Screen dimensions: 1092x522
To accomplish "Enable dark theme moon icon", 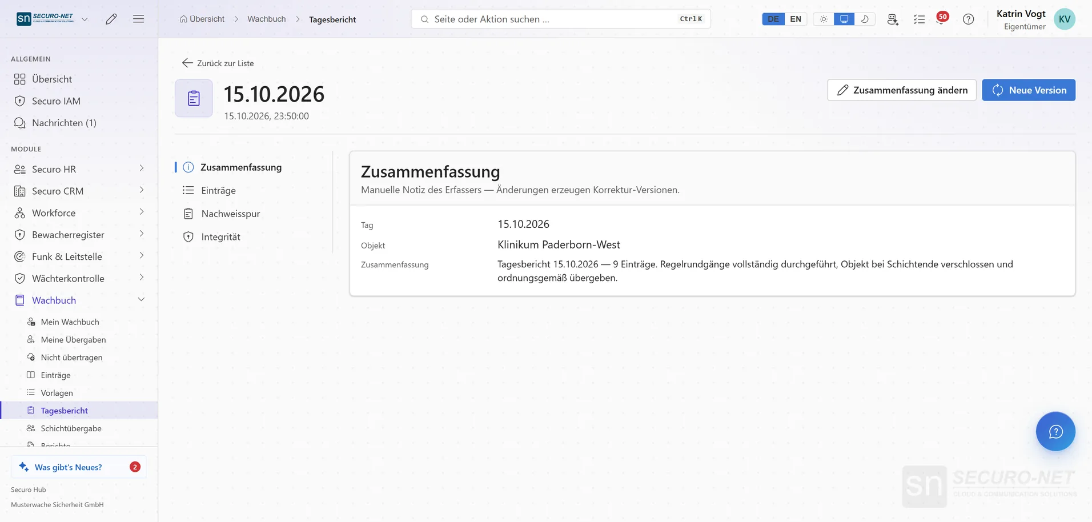I will pyautogui.click(x=865, y=19).
